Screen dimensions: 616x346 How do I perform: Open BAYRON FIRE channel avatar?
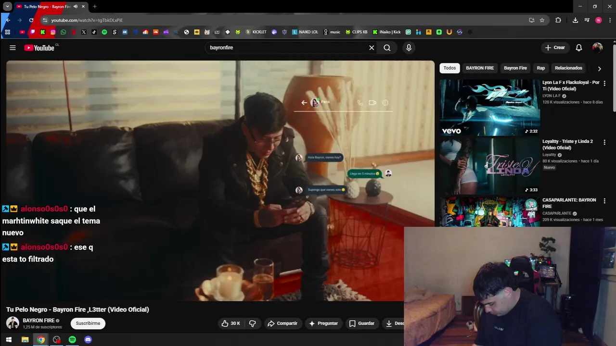(x=13, y=323)
